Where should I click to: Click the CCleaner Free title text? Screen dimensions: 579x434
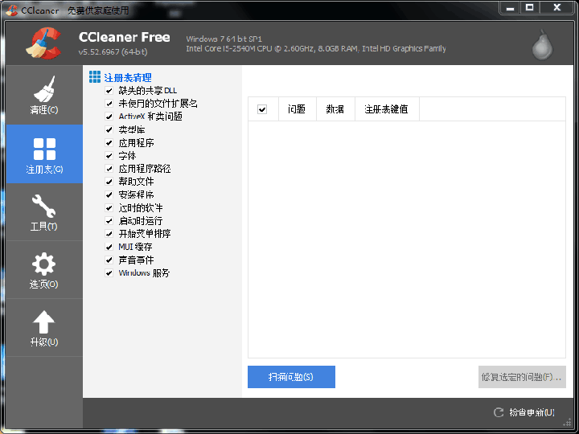click(x=125, y=37)
